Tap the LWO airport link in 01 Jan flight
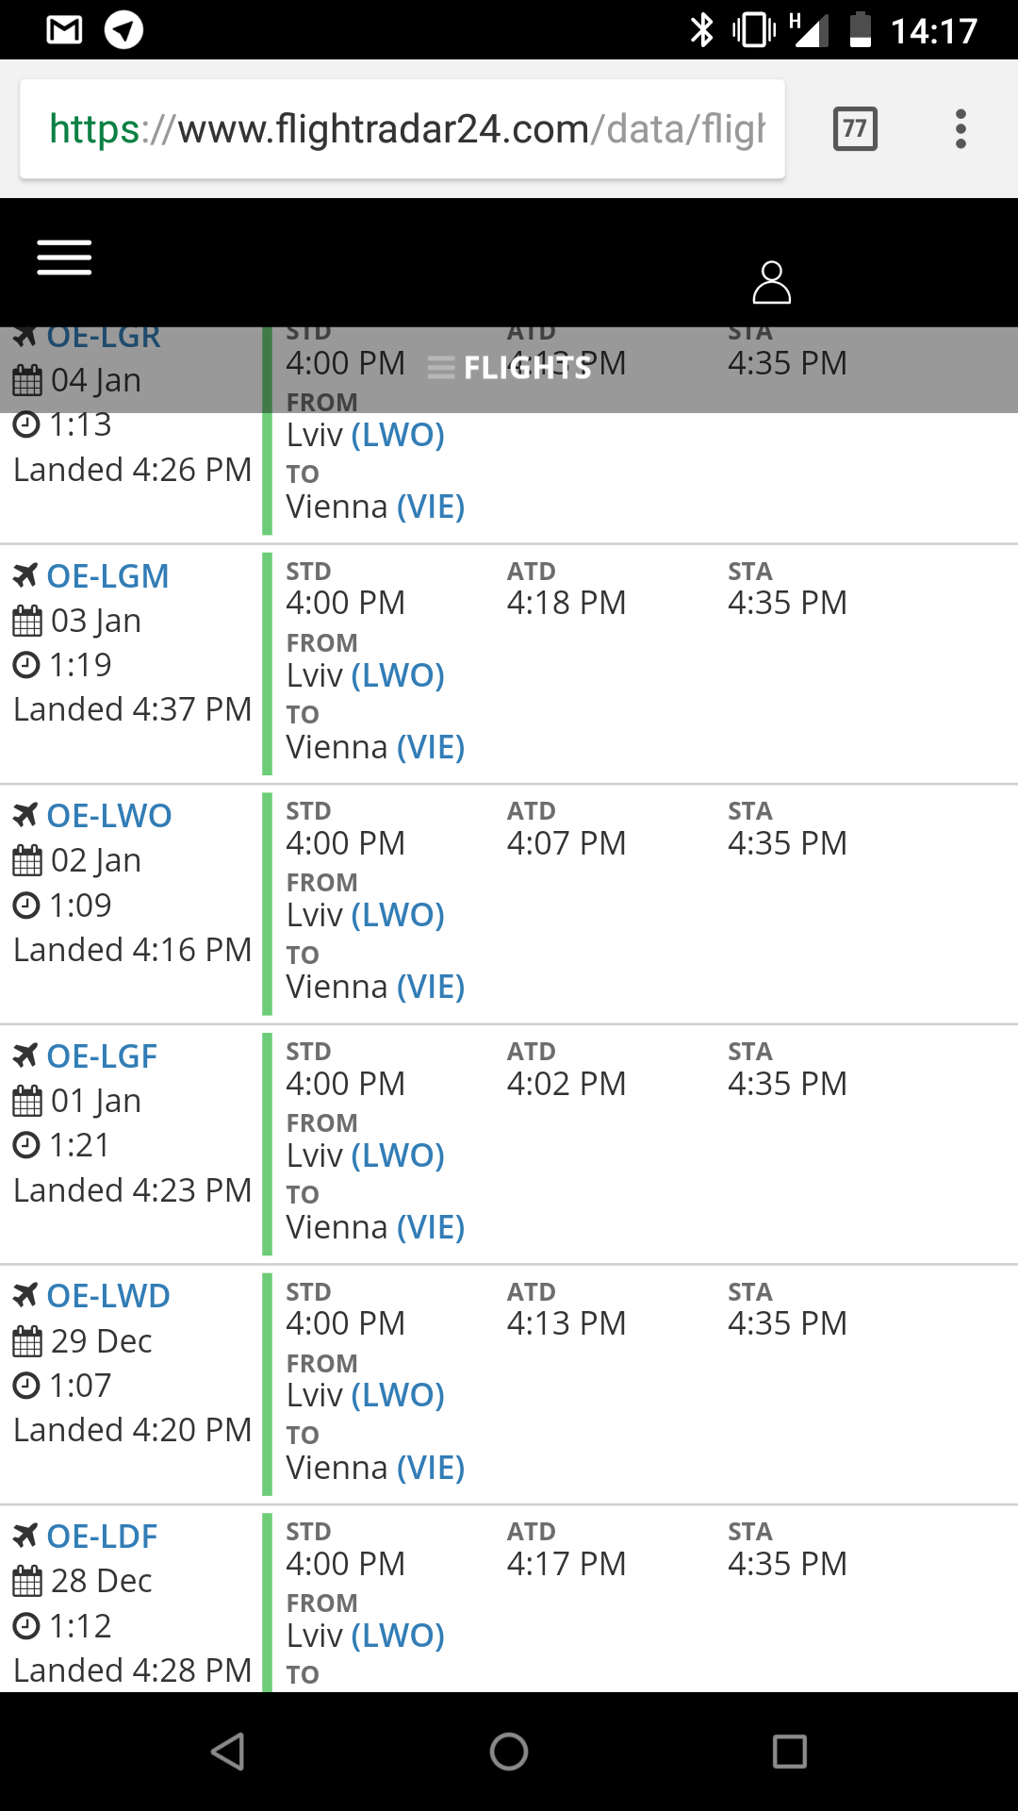The image size is (1018, 1811). coord(398,1155)
